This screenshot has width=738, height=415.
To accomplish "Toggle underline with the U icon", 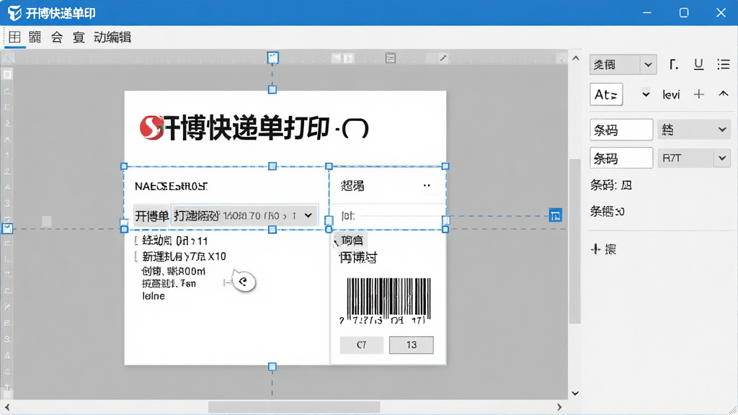I will coord(698,64).
